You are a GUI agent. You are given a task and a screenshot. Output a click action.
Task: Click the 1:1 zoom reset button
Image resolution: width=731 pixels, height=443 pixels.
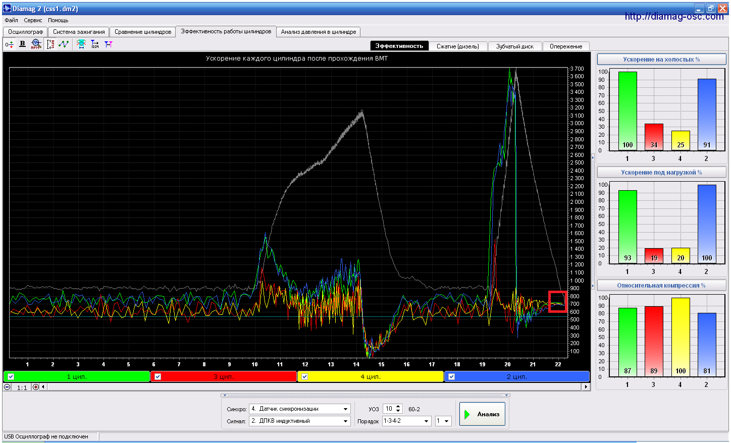coord(22,387)
